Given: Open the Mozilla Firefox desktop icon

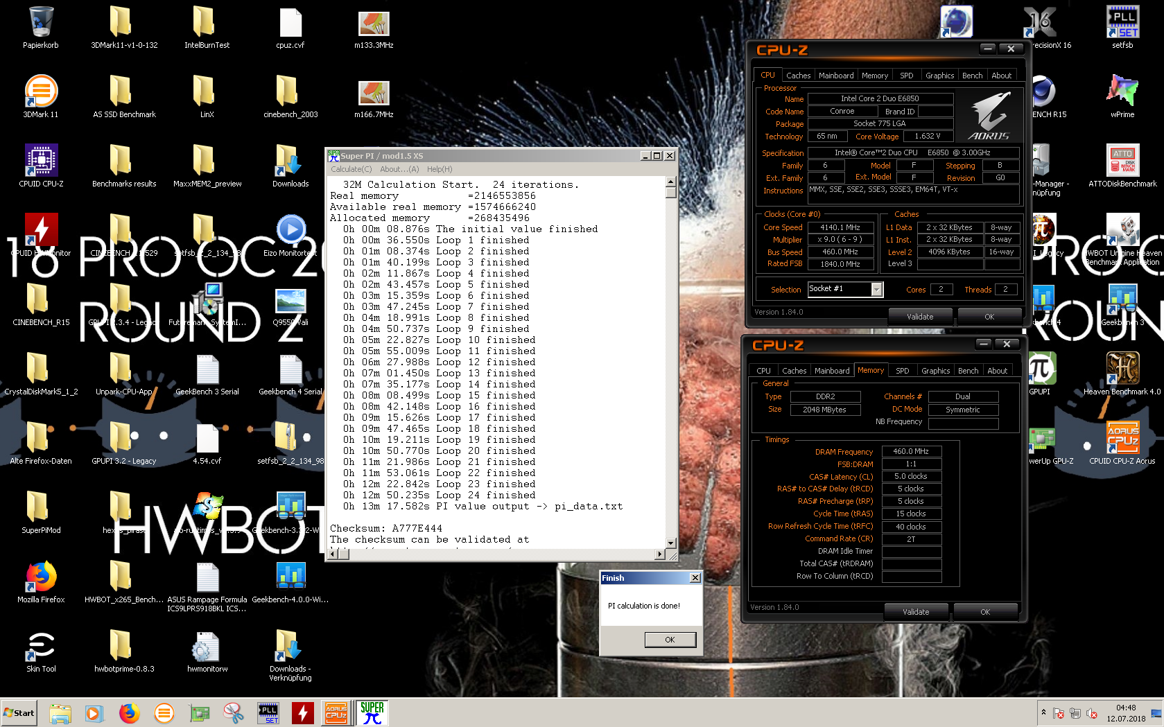Looking at the screenshot, I should click(x=41, y=582).
